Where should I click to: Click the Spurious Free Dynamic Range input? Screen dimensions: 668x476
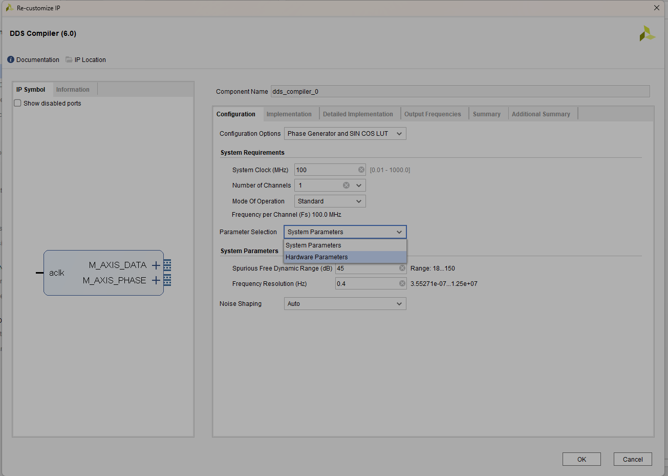(371, 268)
